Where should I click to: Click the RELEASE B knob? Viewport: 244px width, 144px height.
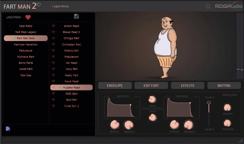click(x=189, y=125)
